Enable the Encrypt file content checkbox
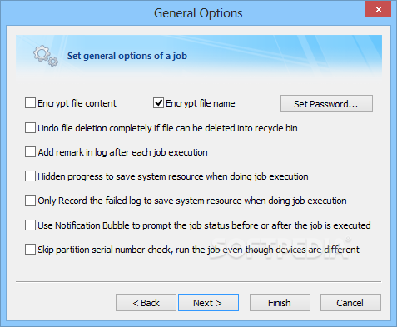This screenshot has width=397, height=327. (x=30, y=103)
